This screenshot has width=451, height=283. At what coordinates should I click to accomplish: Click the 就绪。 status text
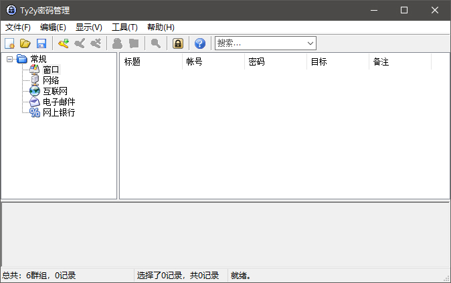point(241,276)
